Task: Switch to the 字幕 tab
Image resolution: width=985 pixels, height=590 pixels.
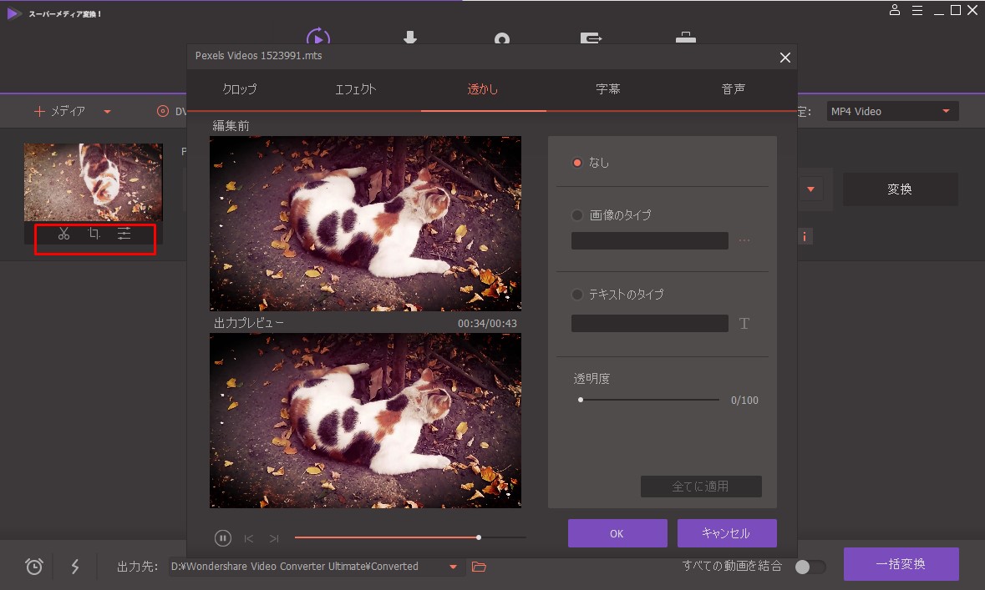Action: pos(608,89)
